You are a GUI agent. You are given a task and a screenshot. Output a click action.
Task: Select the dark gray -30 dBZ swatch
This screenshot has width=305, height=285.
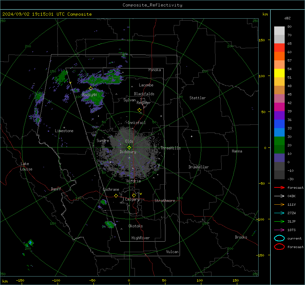pyautogui.click(x=279, y=175)
